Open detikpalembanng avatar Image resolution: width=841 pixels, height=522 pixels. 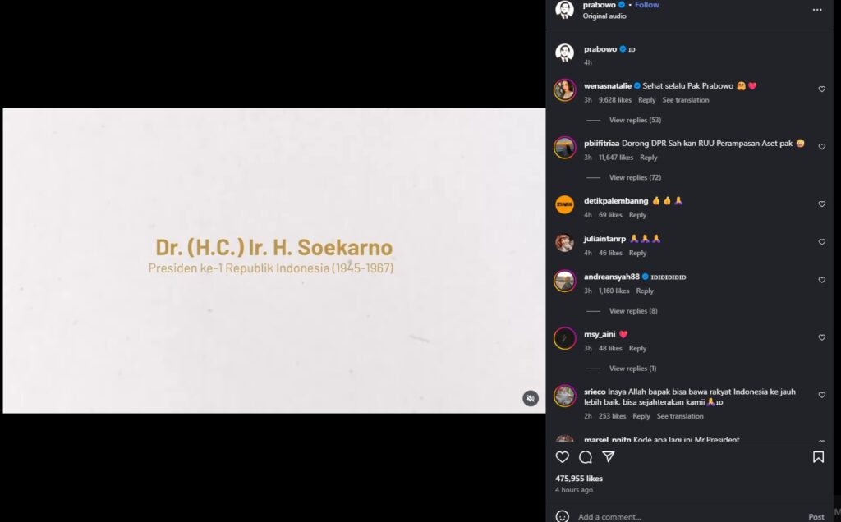point(564,204)
